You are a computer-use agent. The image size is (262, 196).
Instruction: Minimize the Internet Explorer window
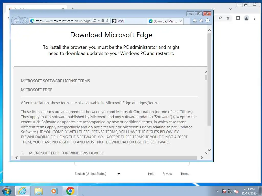point(190,14)
